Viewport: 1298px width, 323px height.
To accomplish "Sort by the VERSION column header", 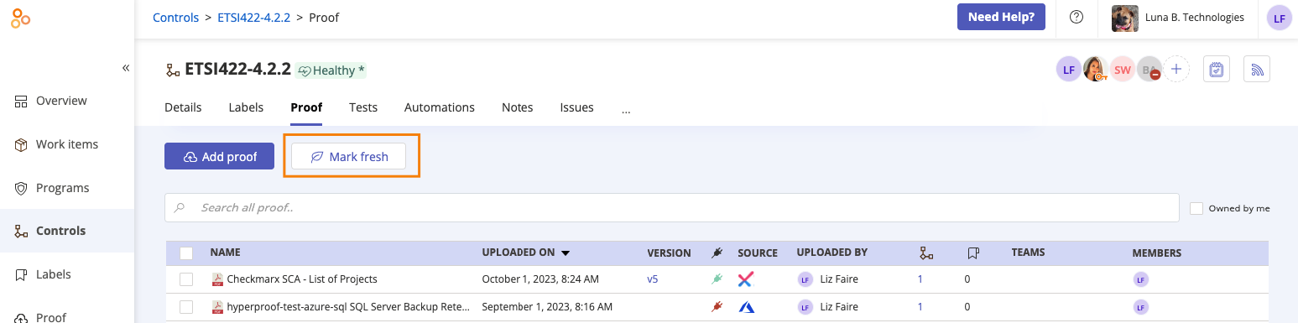I will [669, 253].
